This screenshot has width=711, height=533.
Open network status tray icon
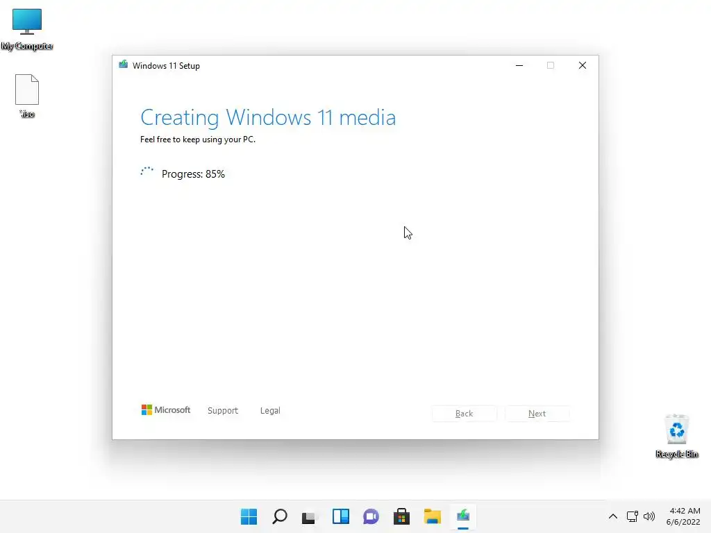click(632, 516)
